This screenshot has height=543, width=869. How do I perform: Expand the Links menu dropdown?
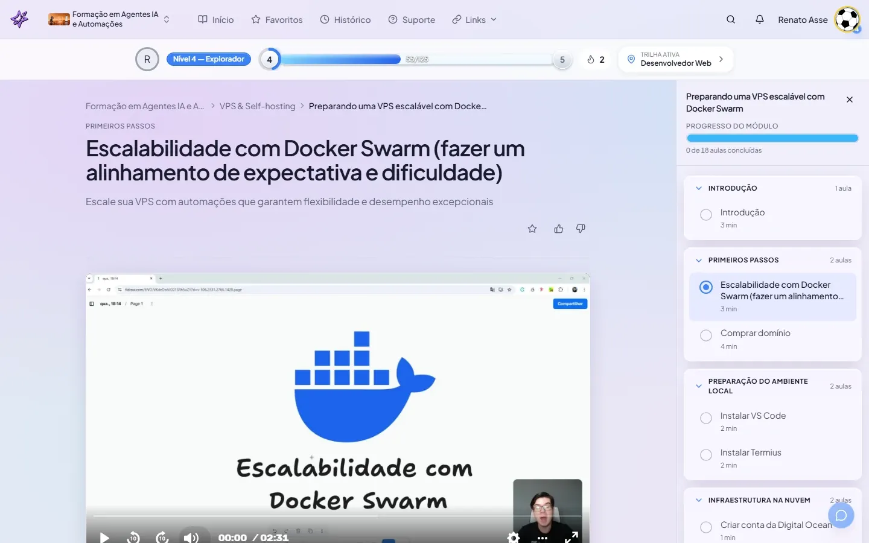coord(474,19)
